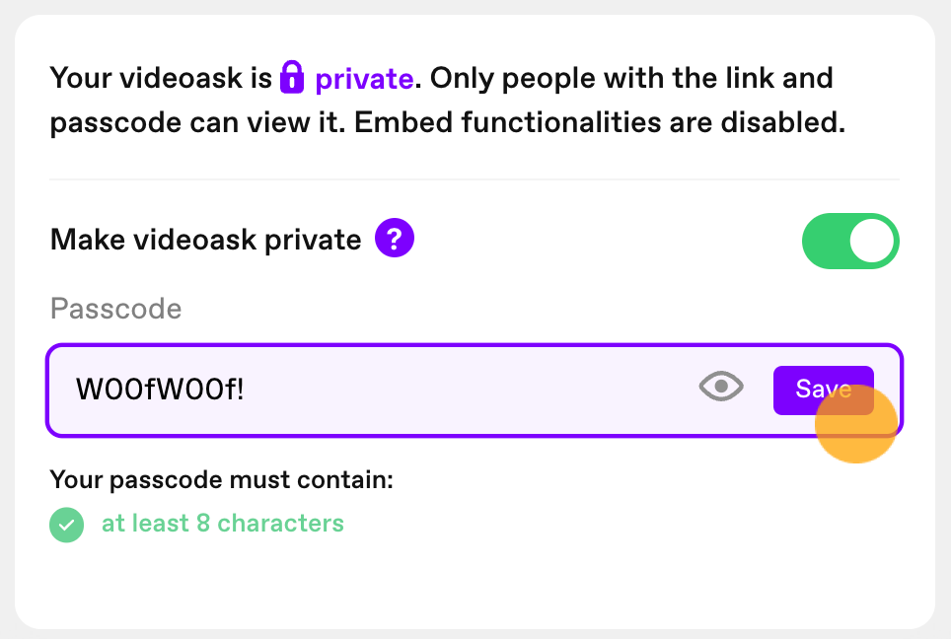Click "at least 8 characters" requirement text
Screen dimensions: 951x639
[x=223, y=524]
